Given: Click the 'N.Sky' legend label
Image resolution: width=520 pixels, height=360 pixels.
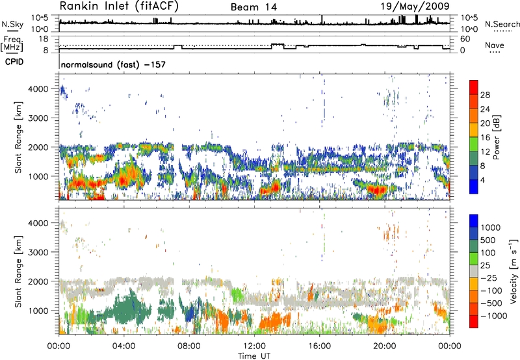Looking at the screenshot, I should (12, 24).
